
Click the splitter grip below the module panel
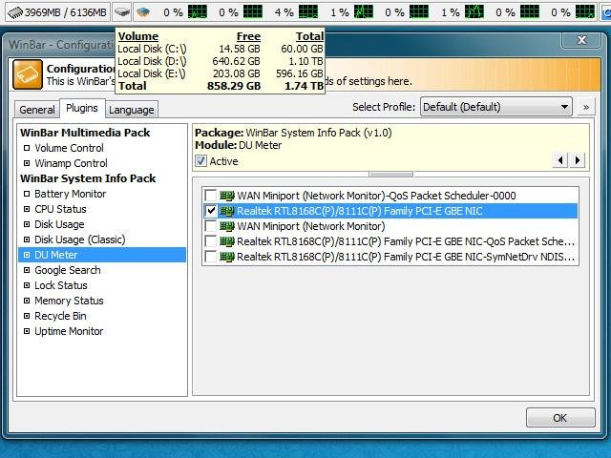click(390, 174)
